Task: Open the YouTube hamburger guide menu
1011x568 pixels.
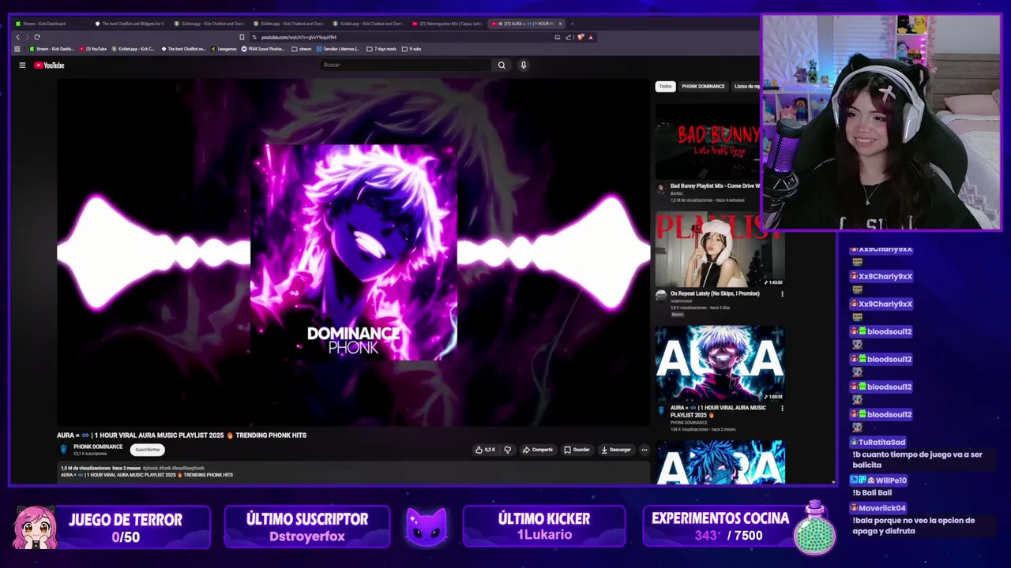Action: [x=22, y=65]
